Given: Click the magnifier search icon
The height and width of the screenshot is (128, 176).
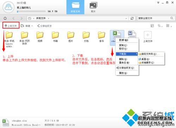Looking at the screenshot, I should click(172, 18).
